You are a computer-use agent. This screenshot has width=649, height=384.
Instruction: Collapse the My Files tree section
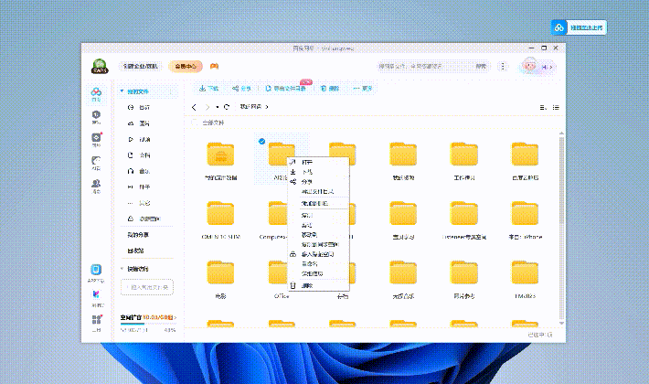tap(122, 91)
